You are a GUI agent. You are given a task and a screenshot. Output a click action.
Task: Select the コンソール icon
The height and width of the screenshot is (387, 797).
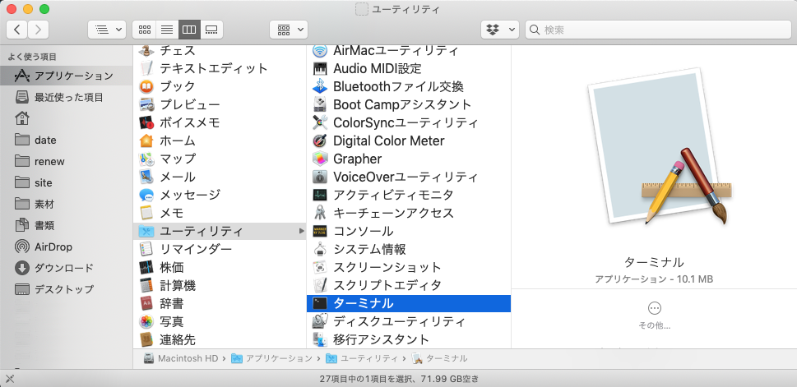point(320,231)
